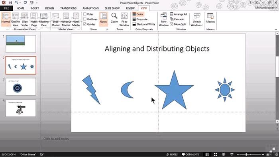Open Customize Quick Access Toolbar dropdown
This screenshot has width=279, height=157.
[37, 3]
